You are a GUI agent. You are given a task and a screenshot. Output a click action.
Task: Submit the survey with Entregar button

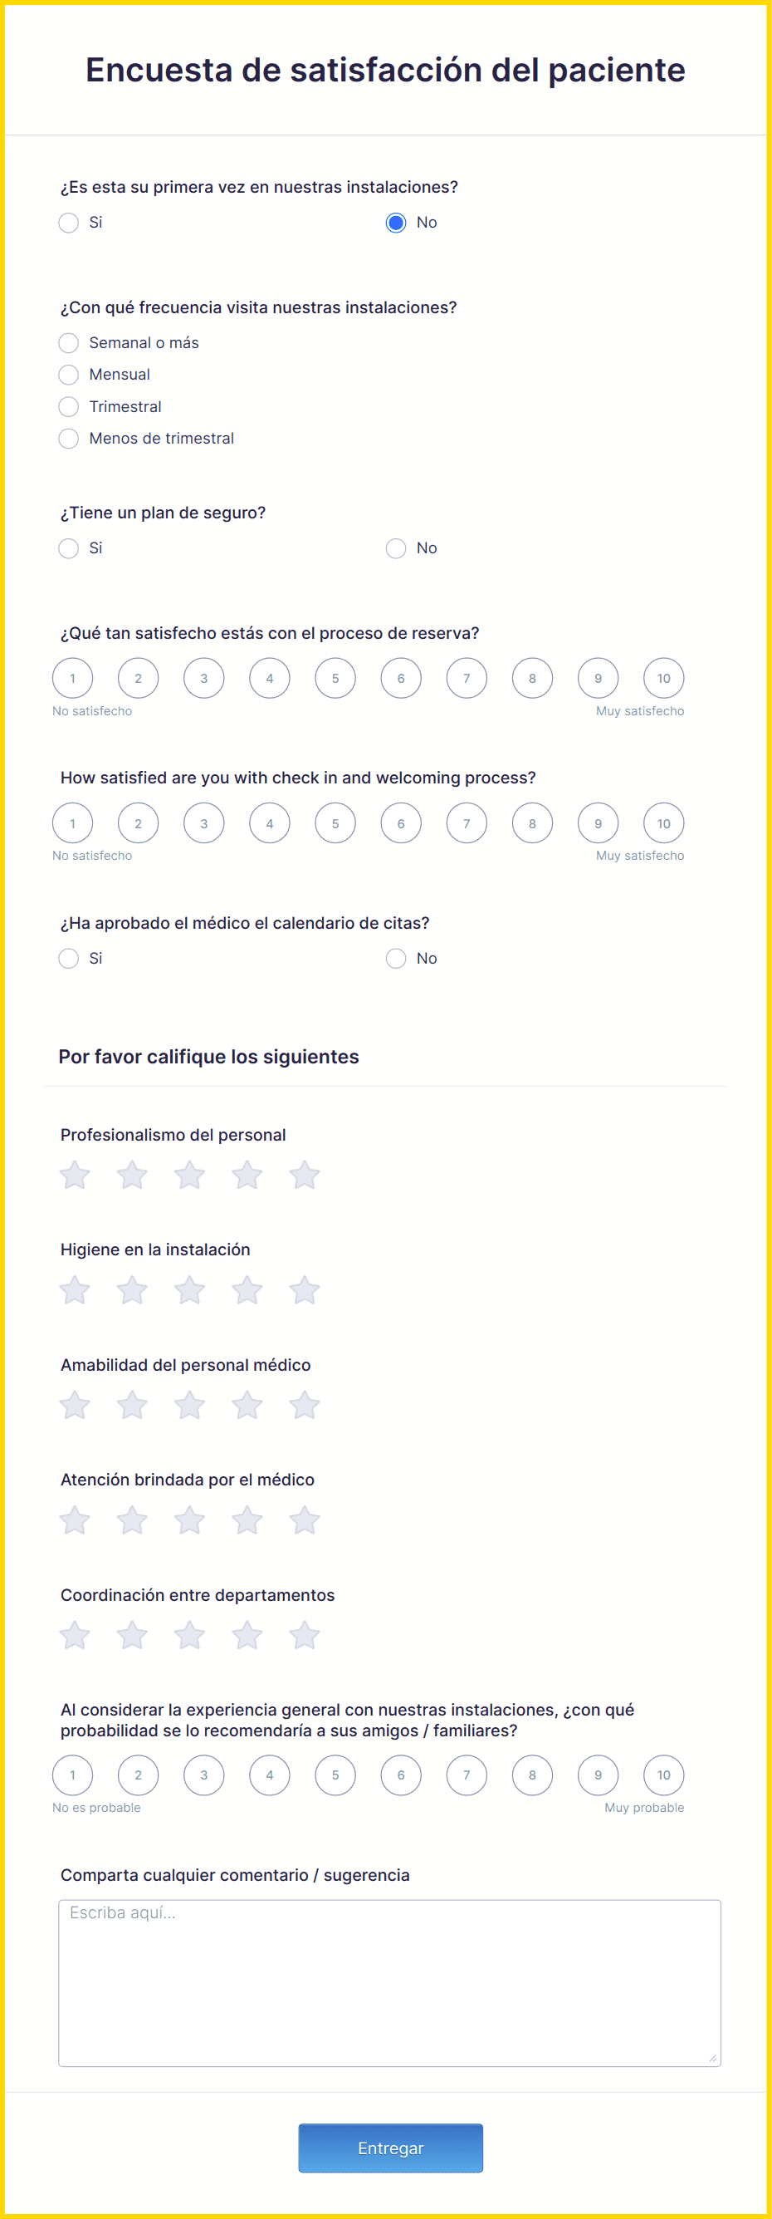point(391,2148)
